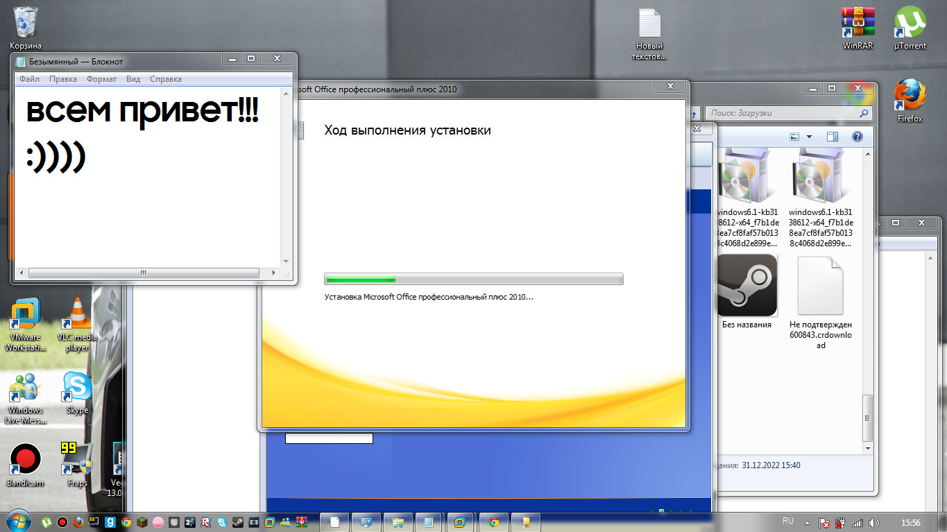Select the rightmost windows6.1-kb3138612 installer file
The image size is (947, 532).
(x=821, y=198)
